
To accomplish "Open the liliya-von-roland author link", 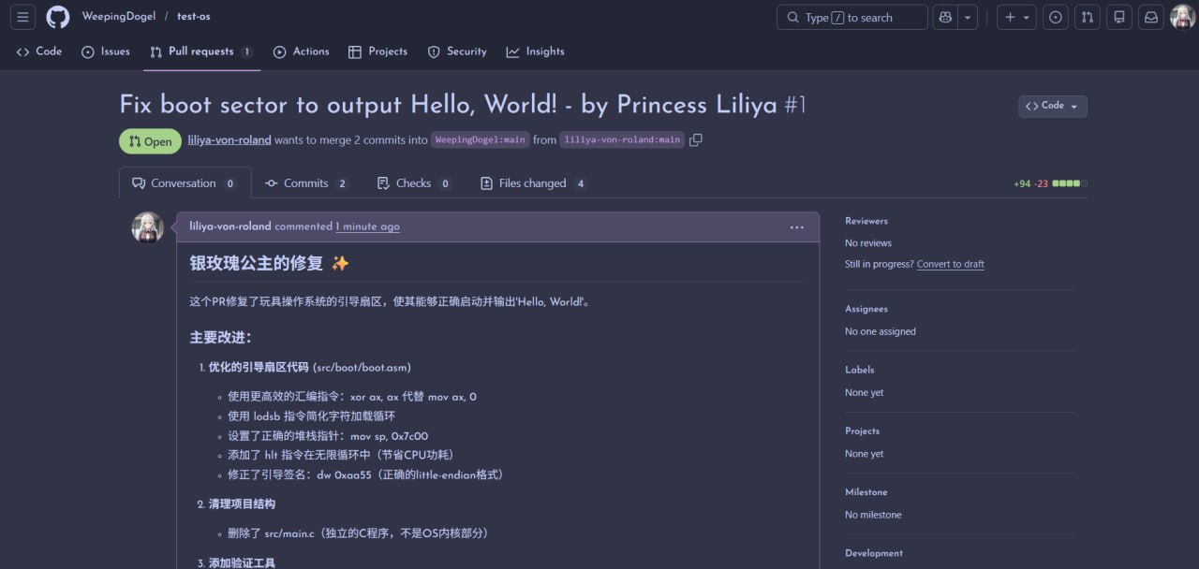I will 229,140.
